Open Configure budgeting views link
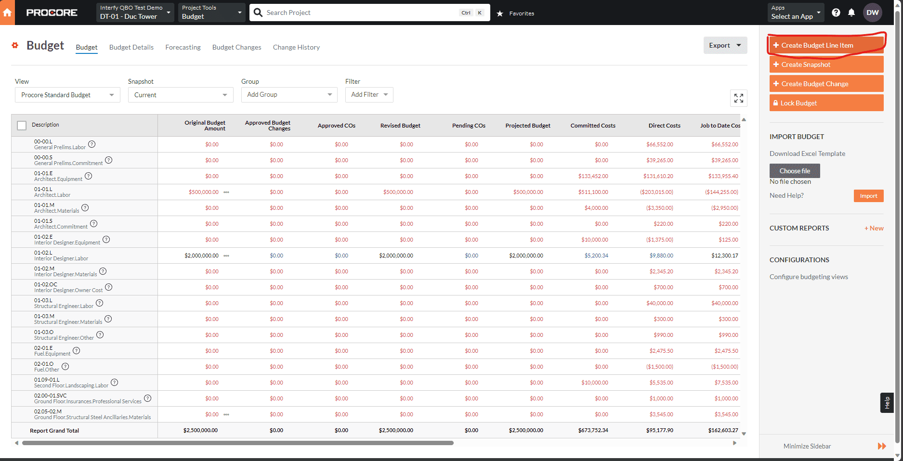 coord(809,277)
